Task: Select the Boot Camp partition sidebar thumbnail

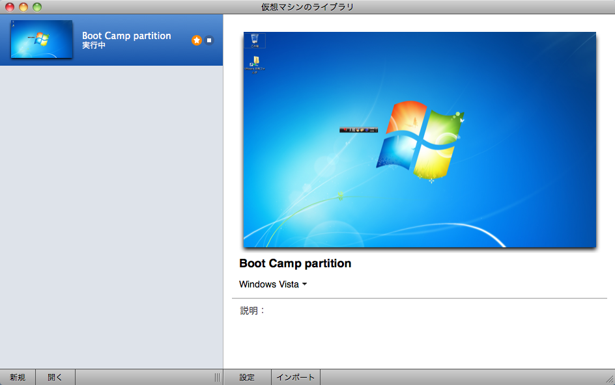Action: tap(42, 39)
